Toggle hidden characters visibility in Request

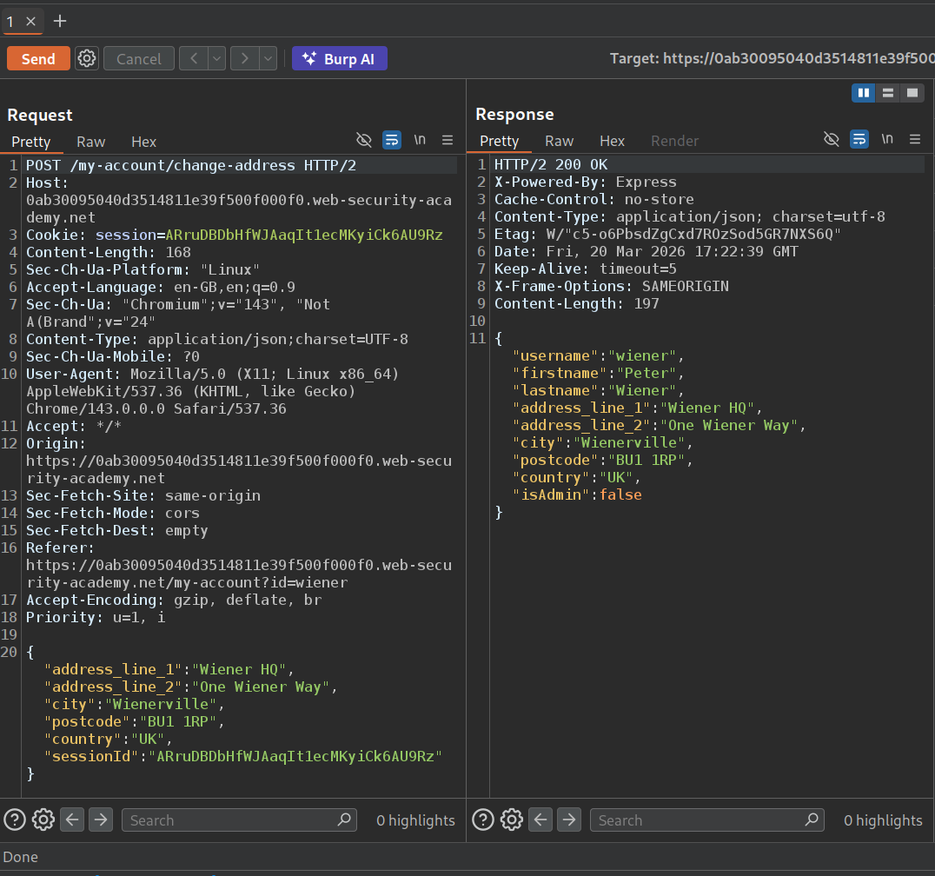point(364,140)
